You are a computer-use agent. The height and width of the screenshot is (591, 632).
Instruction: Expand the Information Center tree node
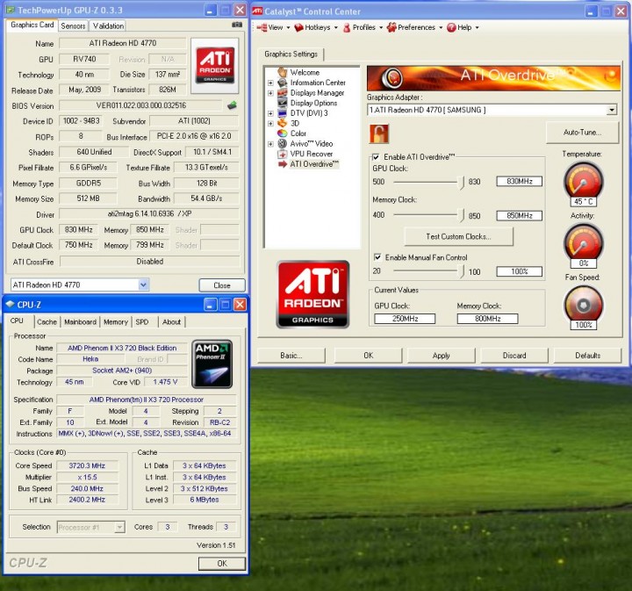point(270,83)
